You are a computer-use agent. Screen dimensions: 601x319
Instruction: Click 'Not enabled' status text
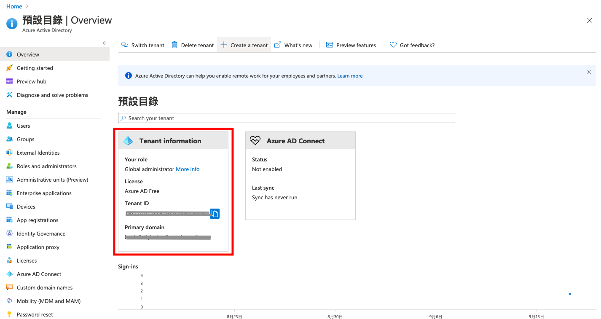267,169
